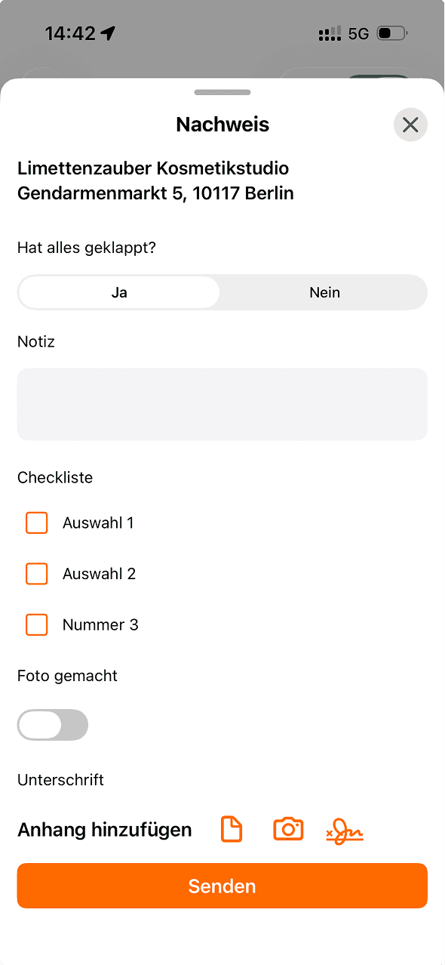This screenshot has height=965, width=445.
Task: Select Ja for Hat alles geklappt
Action: tap(118, 292)
